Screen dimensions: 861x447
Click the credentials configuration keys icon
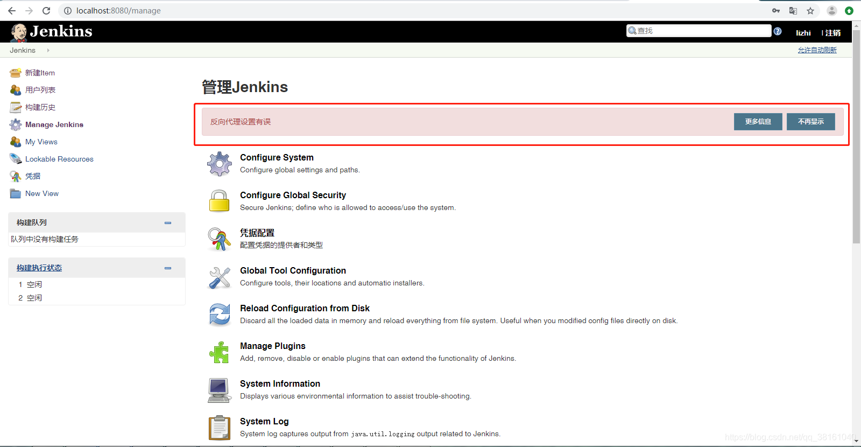coord(220,239)
